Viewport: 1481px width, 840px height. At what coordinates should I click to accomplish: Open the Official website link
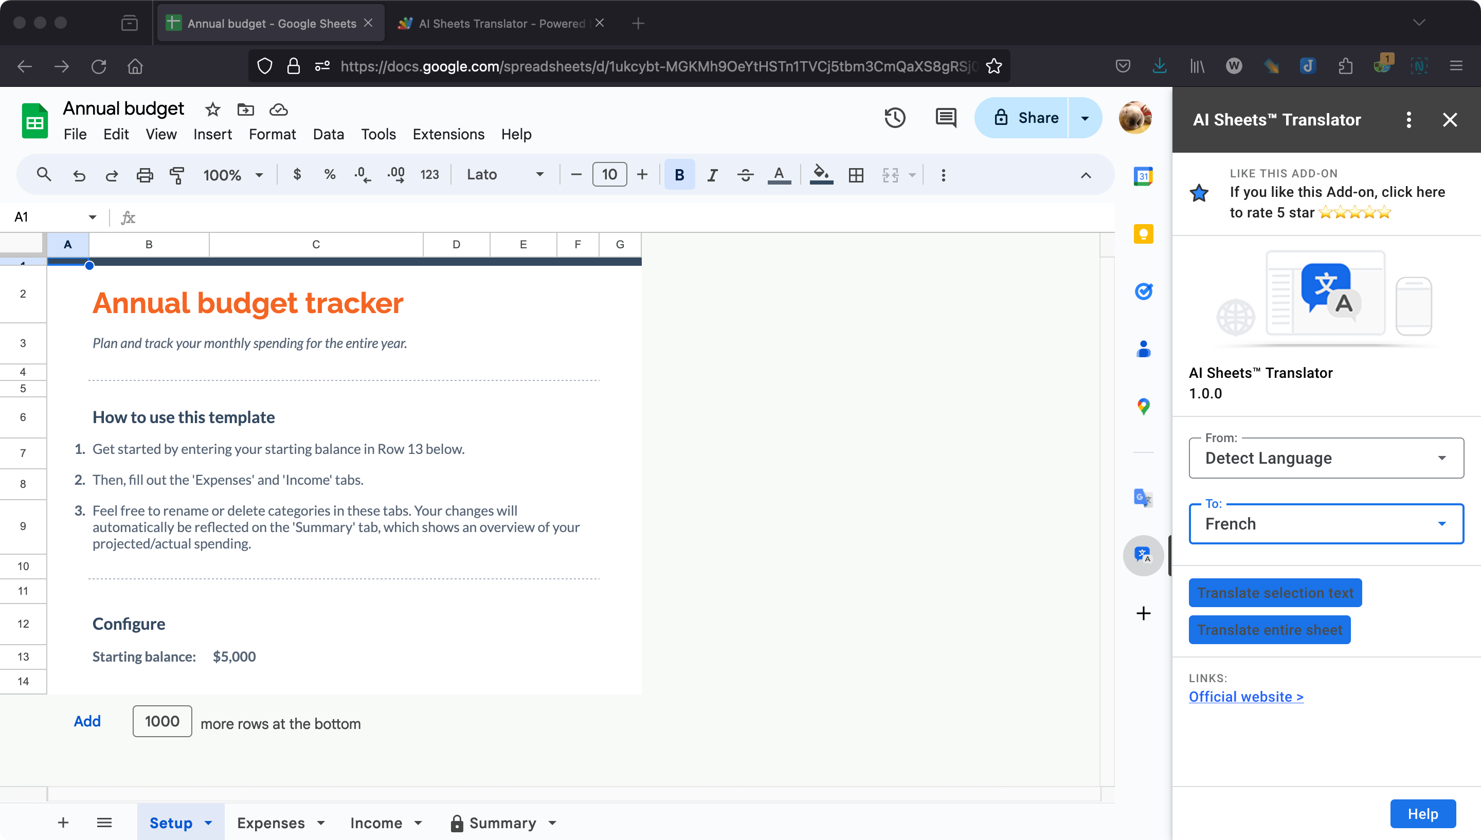(x=1246, y=696)
